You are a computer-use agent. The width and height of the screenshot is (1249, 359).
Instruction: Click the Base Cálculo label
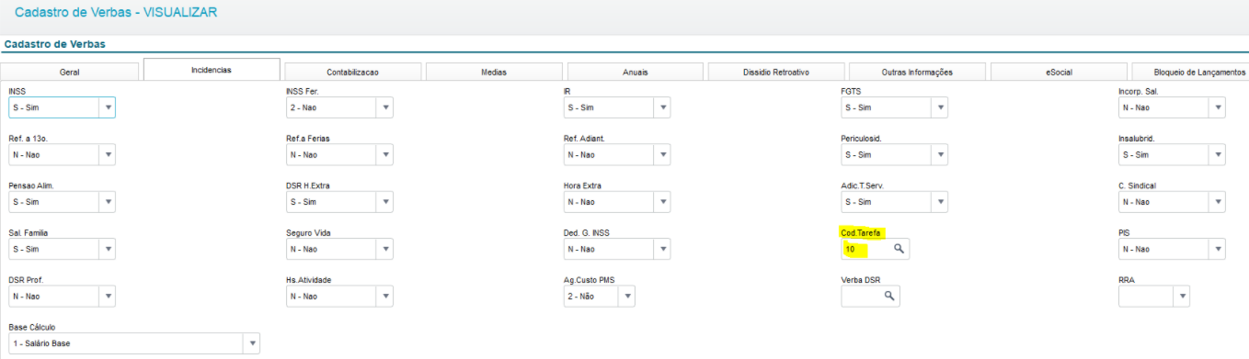tap(32, 327)
